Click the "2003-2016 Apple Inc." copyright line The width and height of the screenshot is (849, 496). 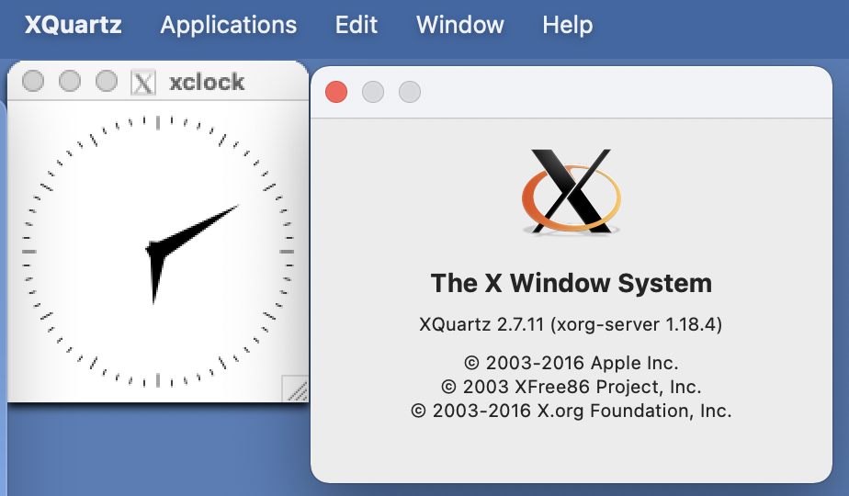572,363
